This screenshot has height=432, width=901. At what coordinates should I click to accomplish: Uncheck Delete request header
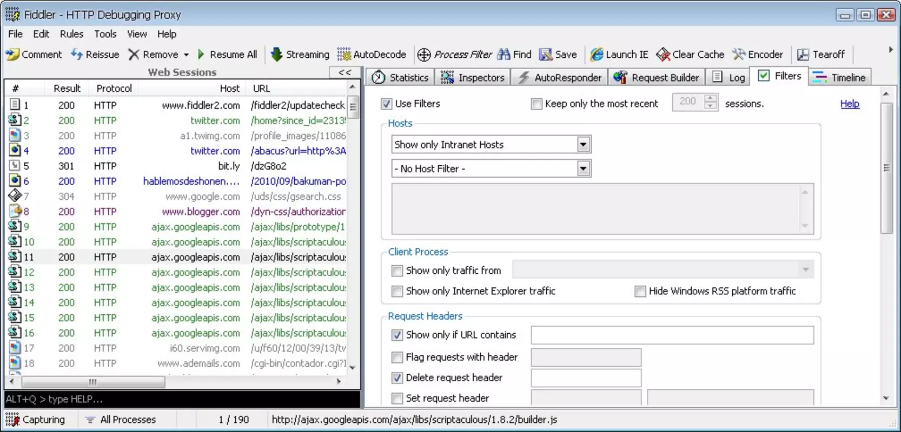(397, 378)
